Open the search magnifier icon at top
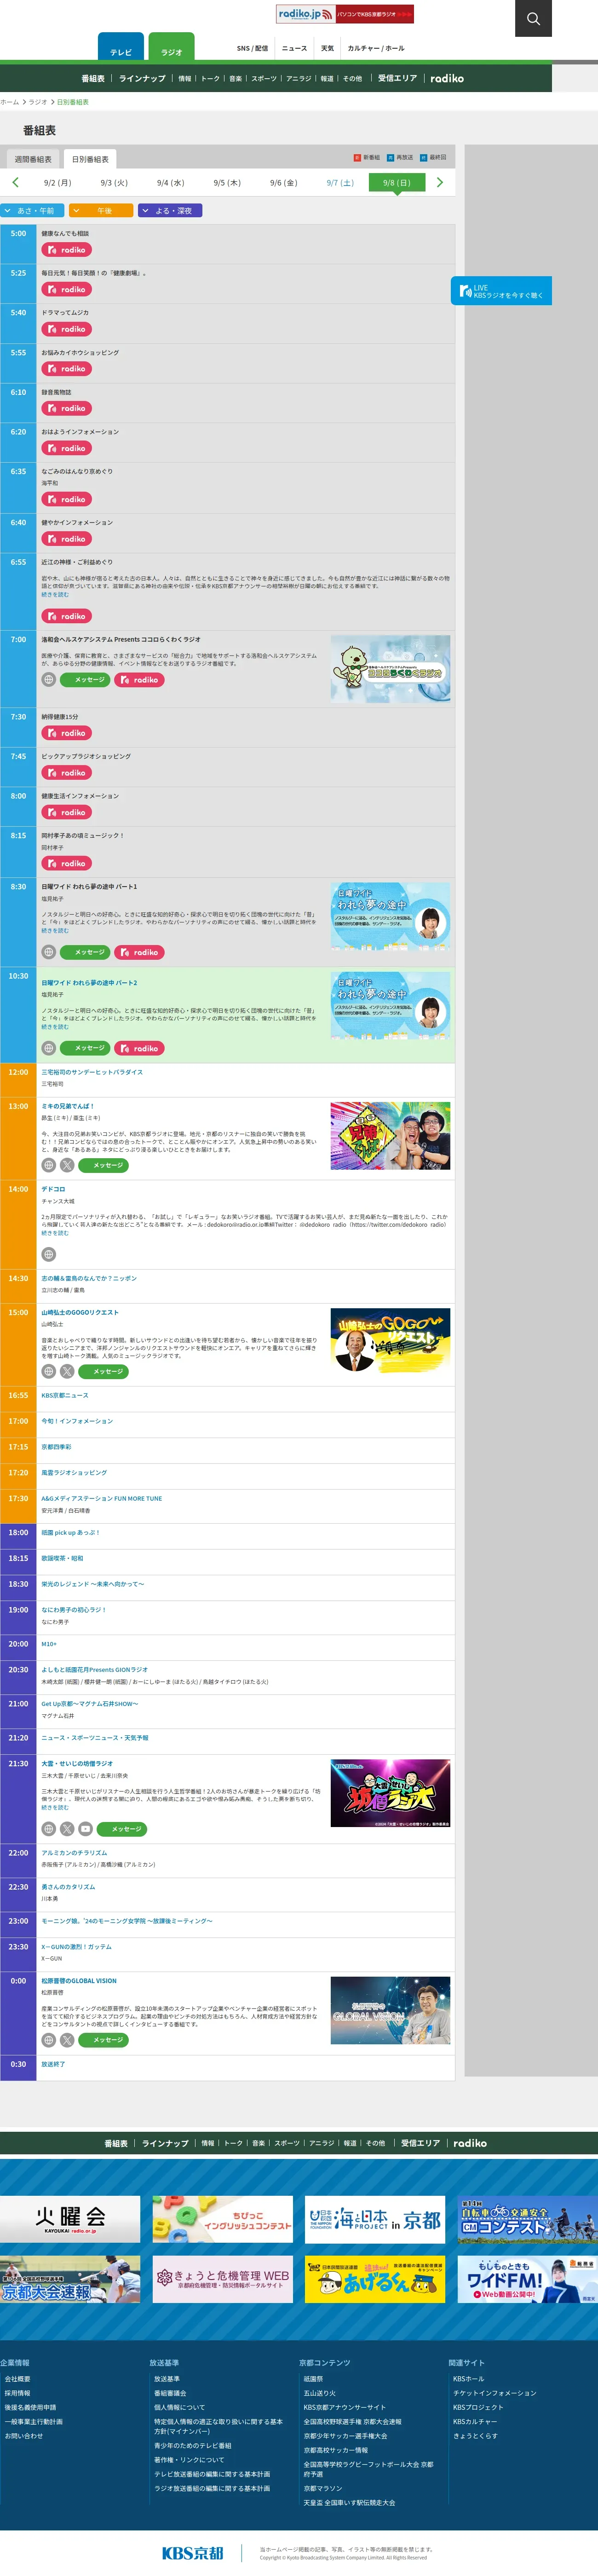The height and width of the screenshot is (2576, 598). coord(533,18)
